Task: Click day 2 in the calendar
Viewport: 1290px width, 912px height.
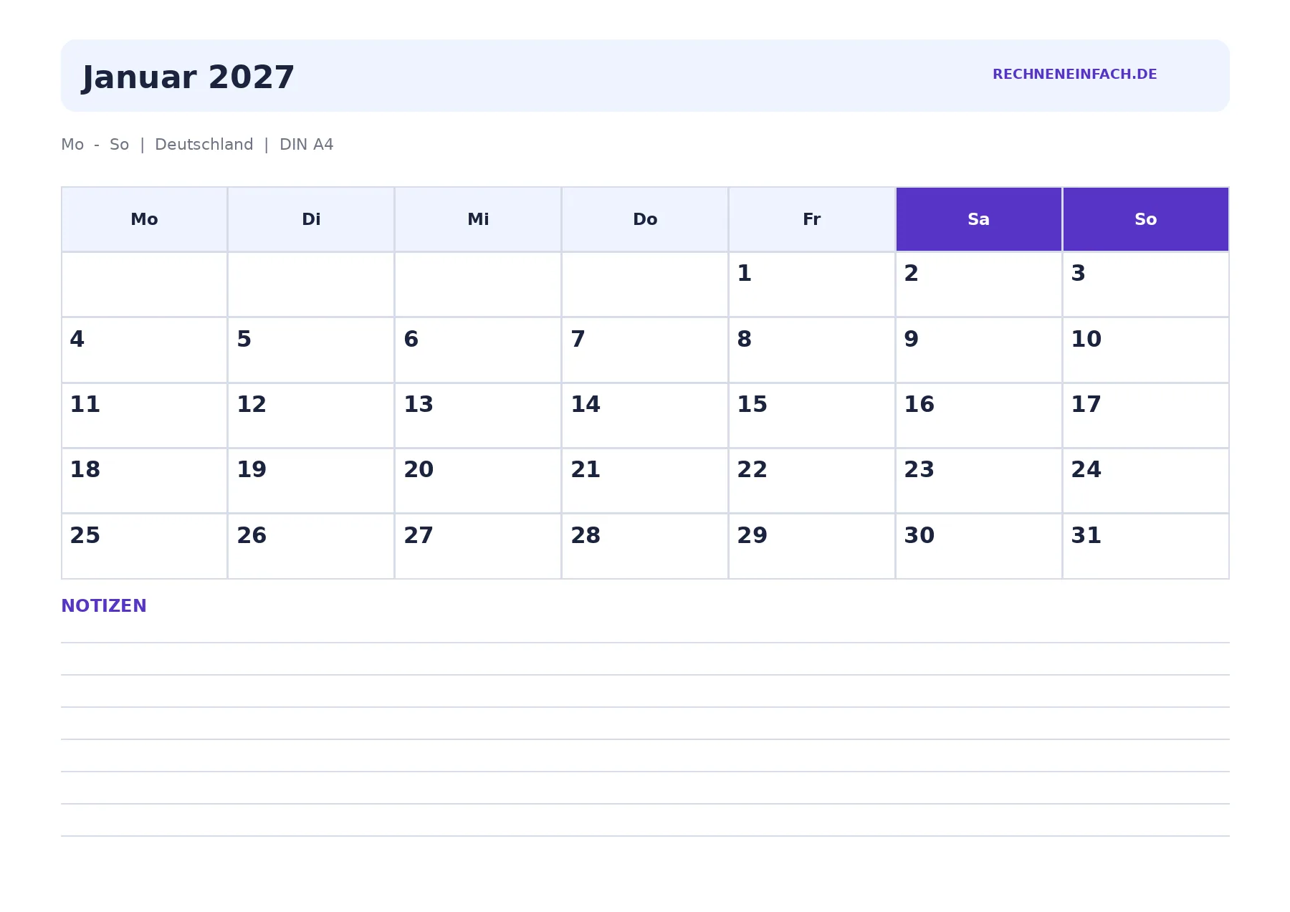Action: pos(979,284)
